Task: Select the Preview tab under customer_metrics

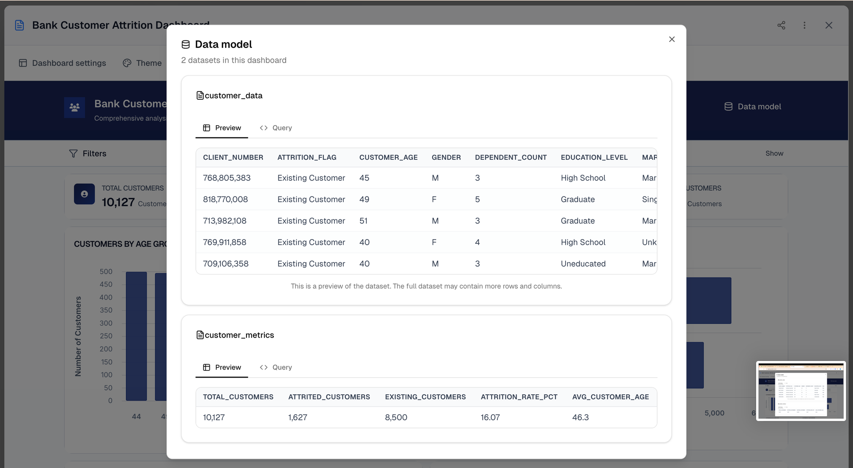Action: click(x=222, y=367)
